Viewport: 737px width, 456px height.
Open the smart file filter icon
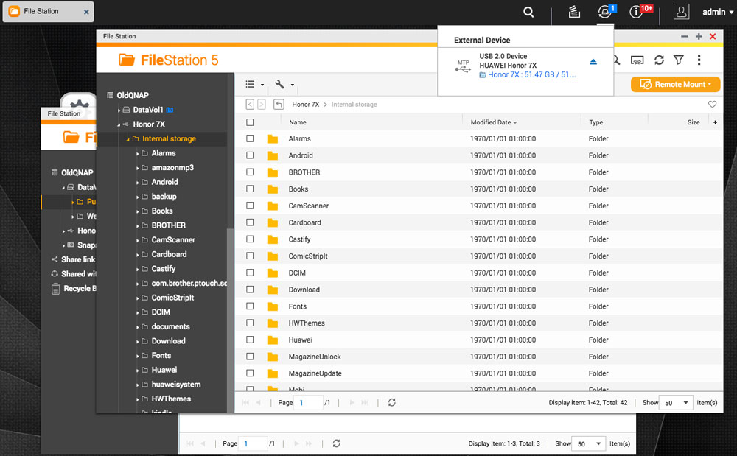coord(678,60)
